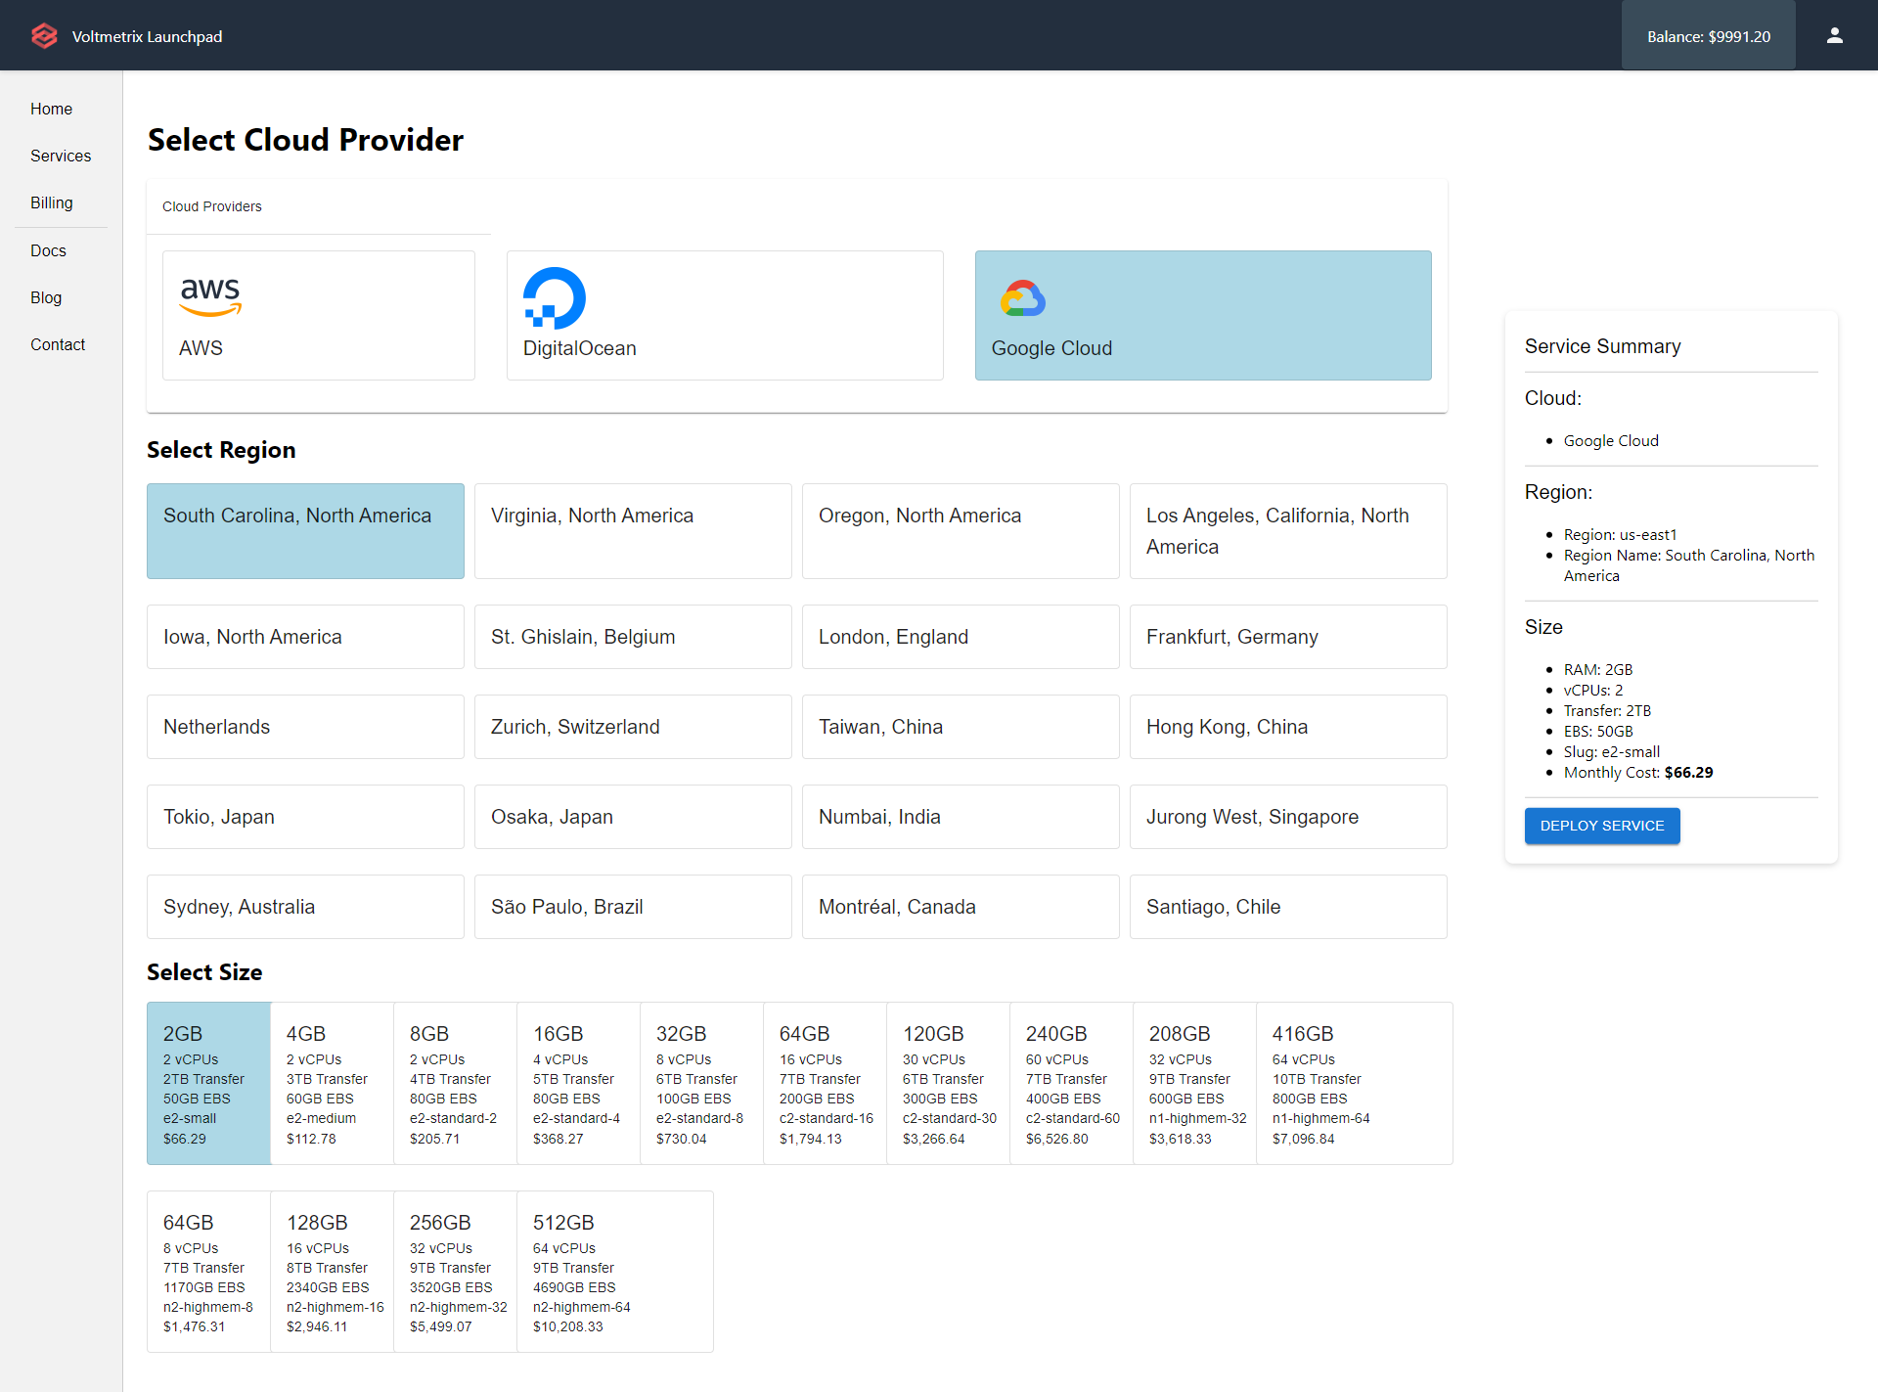Select the 64GB c2-standard-16 size
This screenshot has height=1392, width=1878.
pos(825,1083)
